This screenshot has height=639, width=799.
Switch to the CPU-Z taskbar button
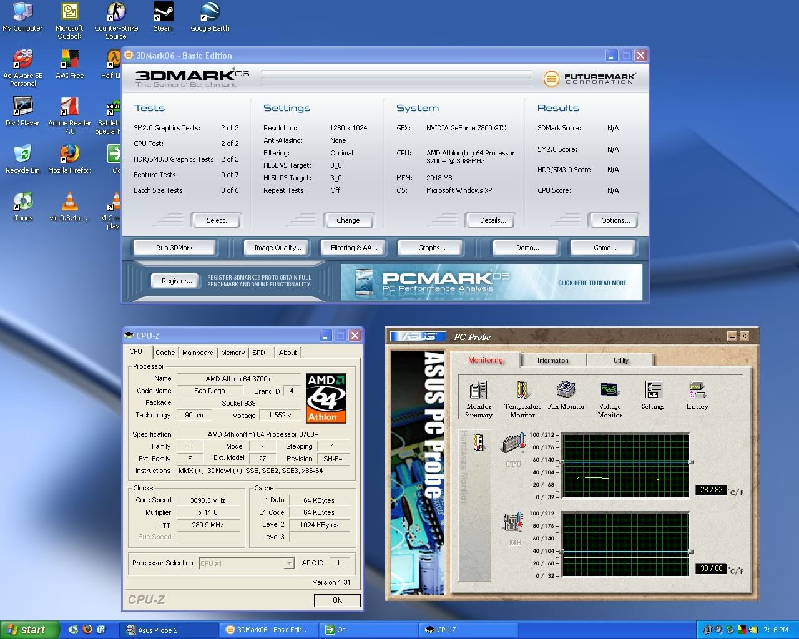(467, 630)
